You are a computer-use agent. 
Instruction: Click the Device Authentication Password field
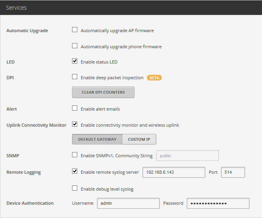218,203
